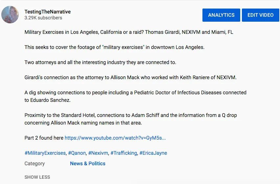
Task: Click the Girardi's connection paragraph
Action: [130, 78]
